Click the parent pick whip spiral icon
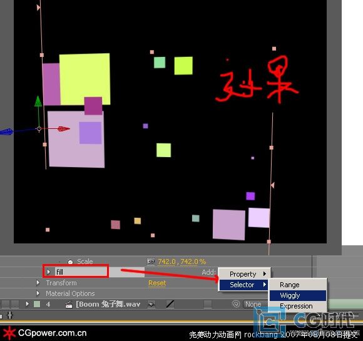This screenshot has width=363, height=341. point(236,304)
